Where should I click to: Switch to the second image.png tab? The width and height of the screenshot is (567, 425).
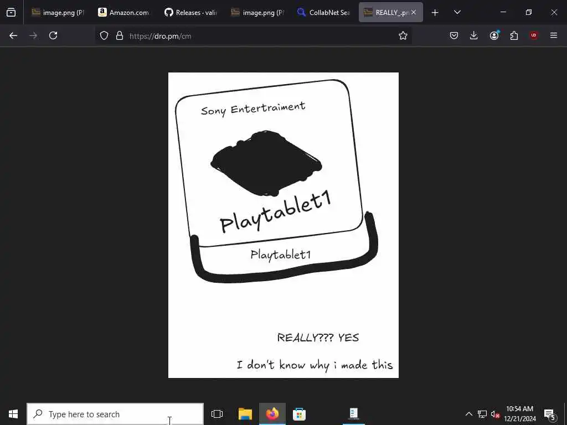(257, 12)
